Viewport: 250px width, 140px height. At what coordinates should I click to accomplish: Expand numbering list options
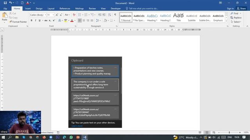coord(89,15)
